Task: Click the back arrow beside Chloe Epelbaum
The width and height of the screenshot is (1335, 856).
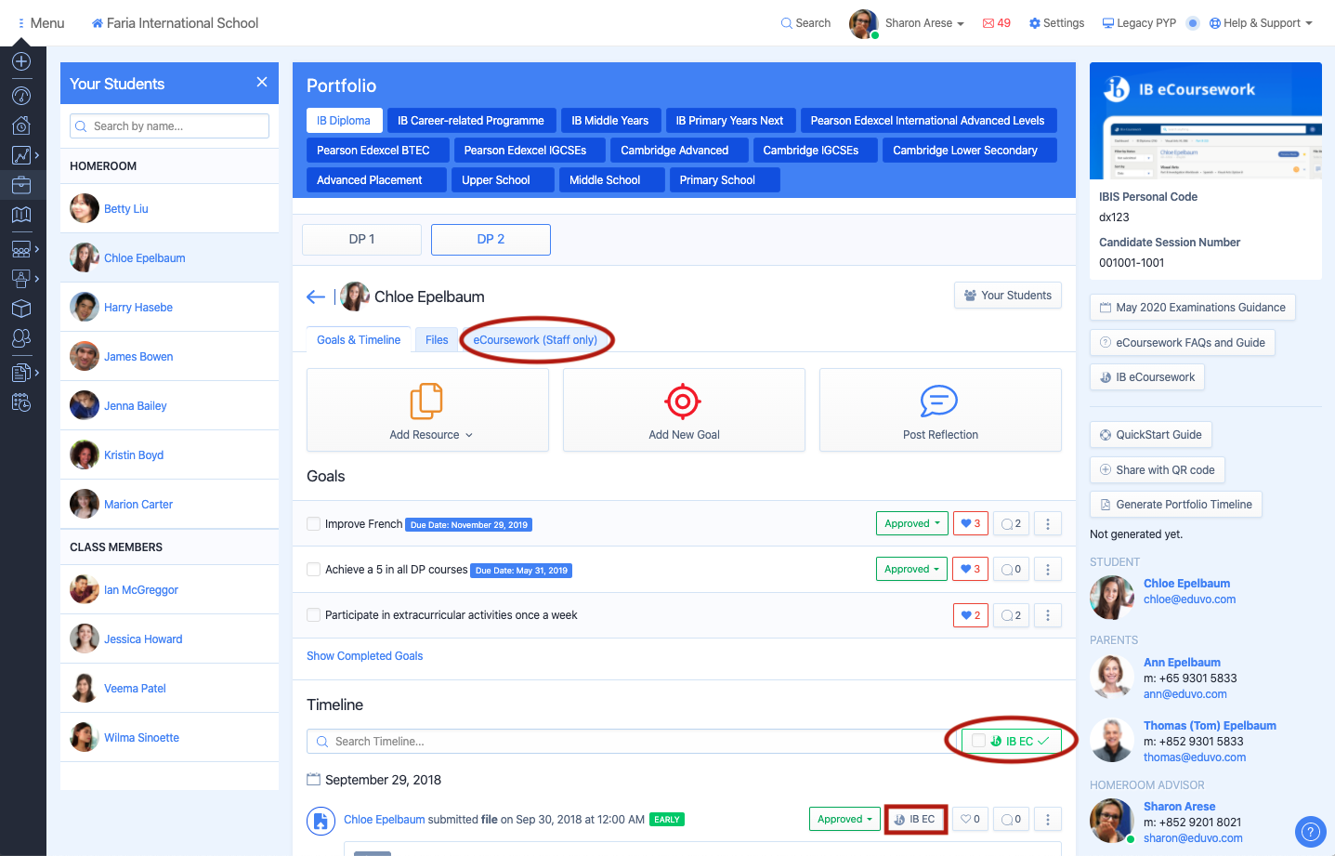Action: click(316, 296)
